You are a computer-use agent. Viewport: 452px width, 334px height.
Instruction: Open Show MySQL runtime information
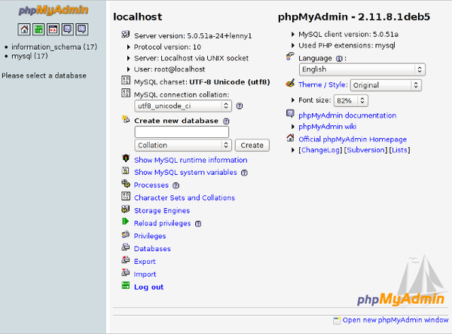pyautogui.click(x=191, y=160)
